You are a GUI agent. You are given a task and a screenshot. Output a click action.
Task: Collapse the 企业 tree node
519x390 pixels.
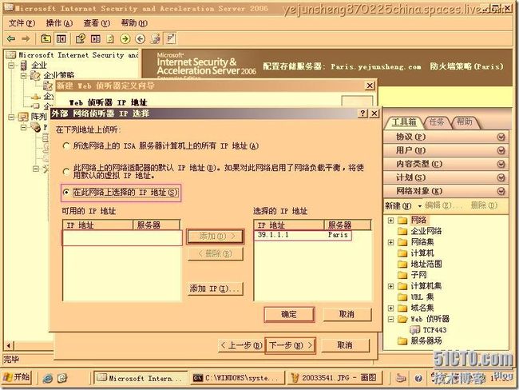pyautogui.click(x=11, y=66)
